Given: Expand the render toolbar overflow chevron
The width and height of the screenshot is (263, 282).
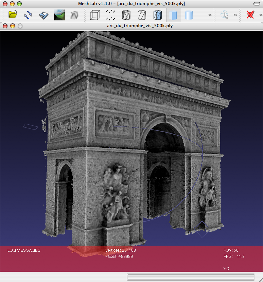Looking at the screenshot, I should click(x=210, y=15).
